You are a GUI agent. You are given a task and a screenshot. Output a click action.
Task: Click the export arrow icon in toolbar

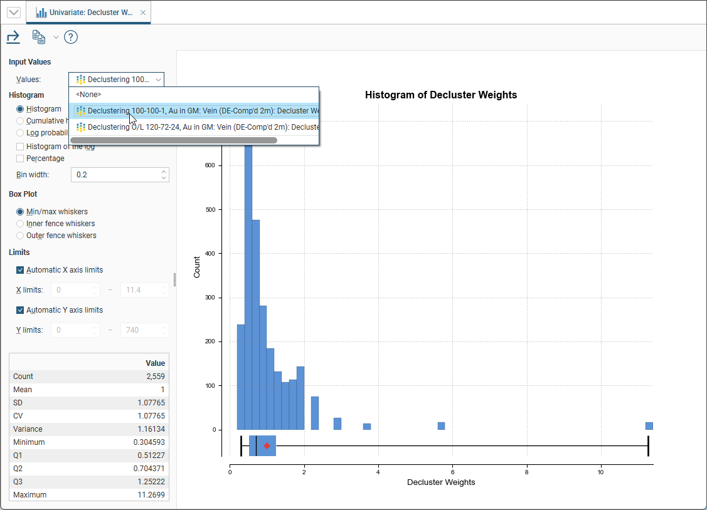pos(13,38)
